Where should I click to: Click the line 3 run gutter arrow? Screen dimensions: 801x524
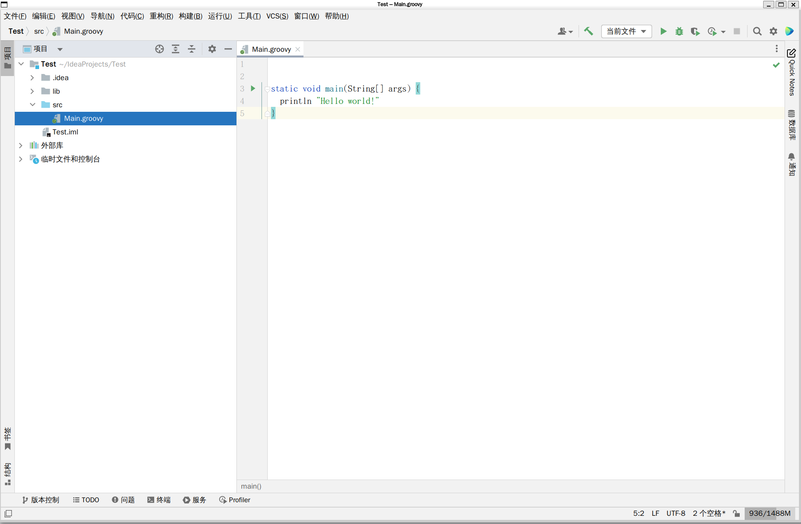click(x=254, y=88)
